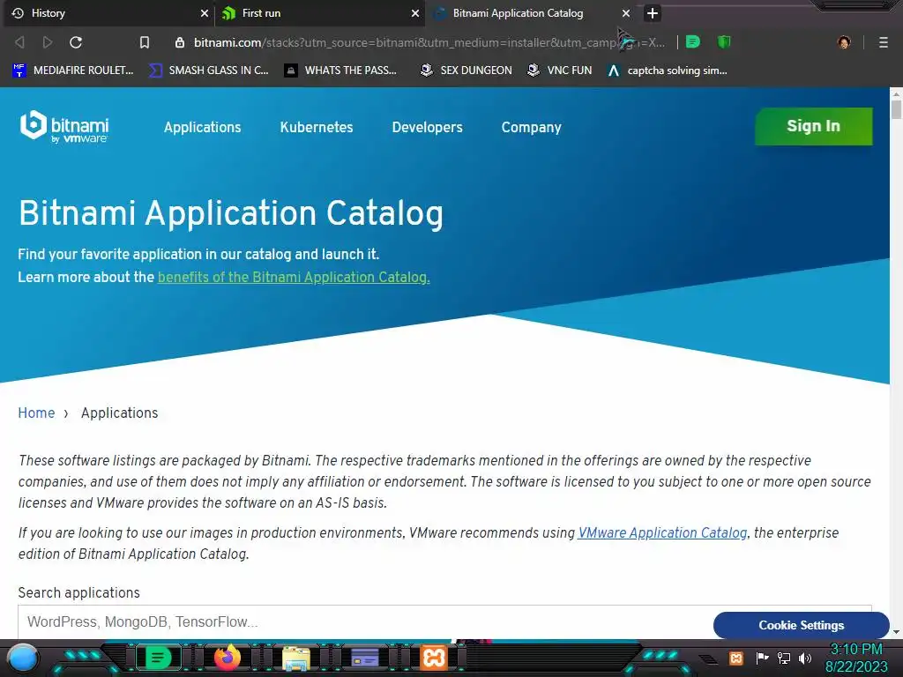This screenshot has width=903, height=677.
Task: Open the VNC FUN bookmark
Action: click(x=560, y=71)
